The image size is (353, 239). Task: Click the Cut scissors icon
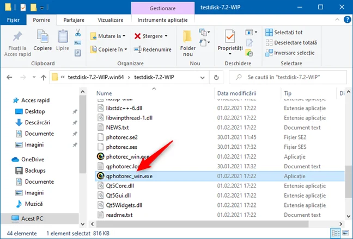[x=78, y=33]
